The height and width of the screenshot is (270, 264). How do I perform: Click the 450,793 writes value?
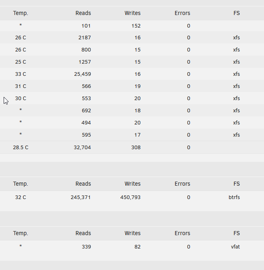pyautogui.click(x=130, y=197)
